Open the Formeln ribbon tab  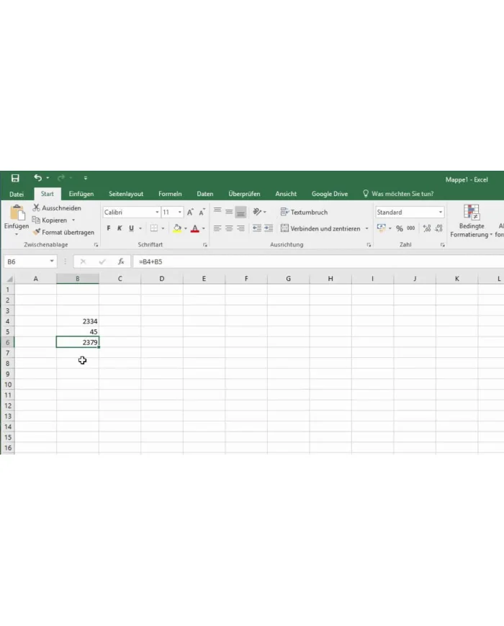click(x=170, y=194)
